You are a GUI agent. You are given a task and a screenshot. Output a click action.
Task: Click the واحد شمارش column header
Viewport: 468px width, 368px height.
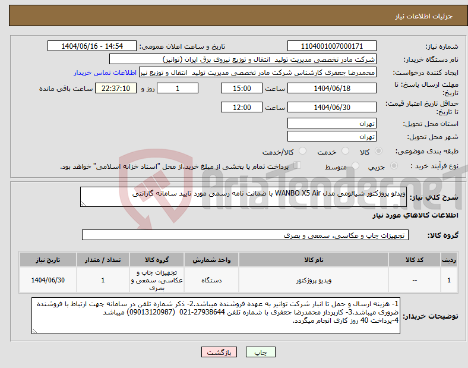point(211,260)
